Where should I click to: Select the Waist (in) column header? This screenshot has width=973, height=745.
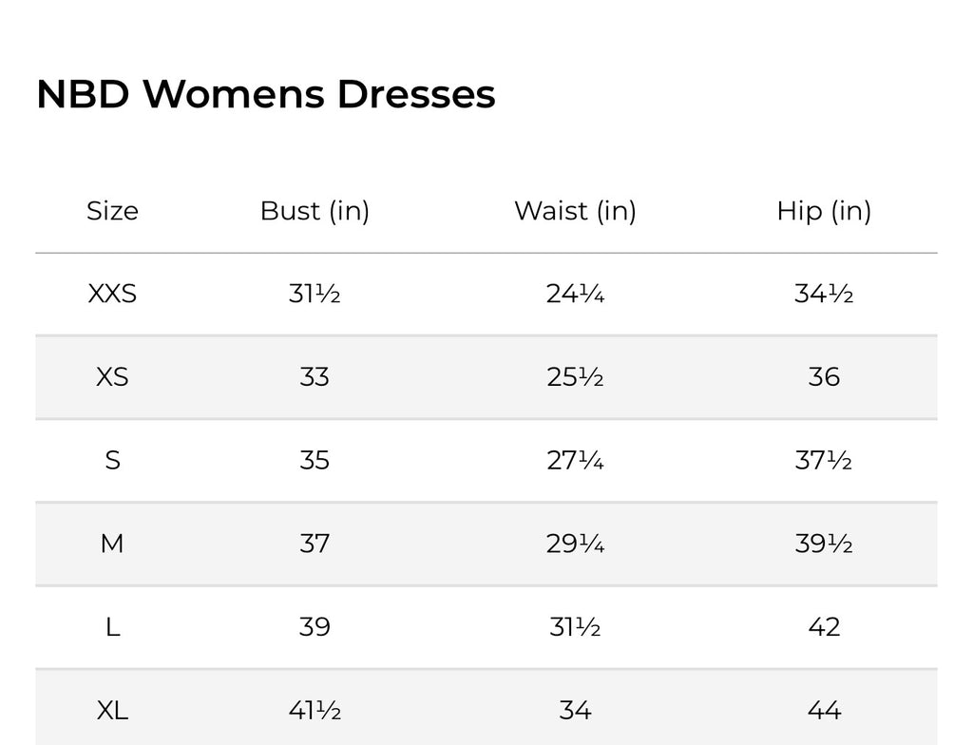575,211
